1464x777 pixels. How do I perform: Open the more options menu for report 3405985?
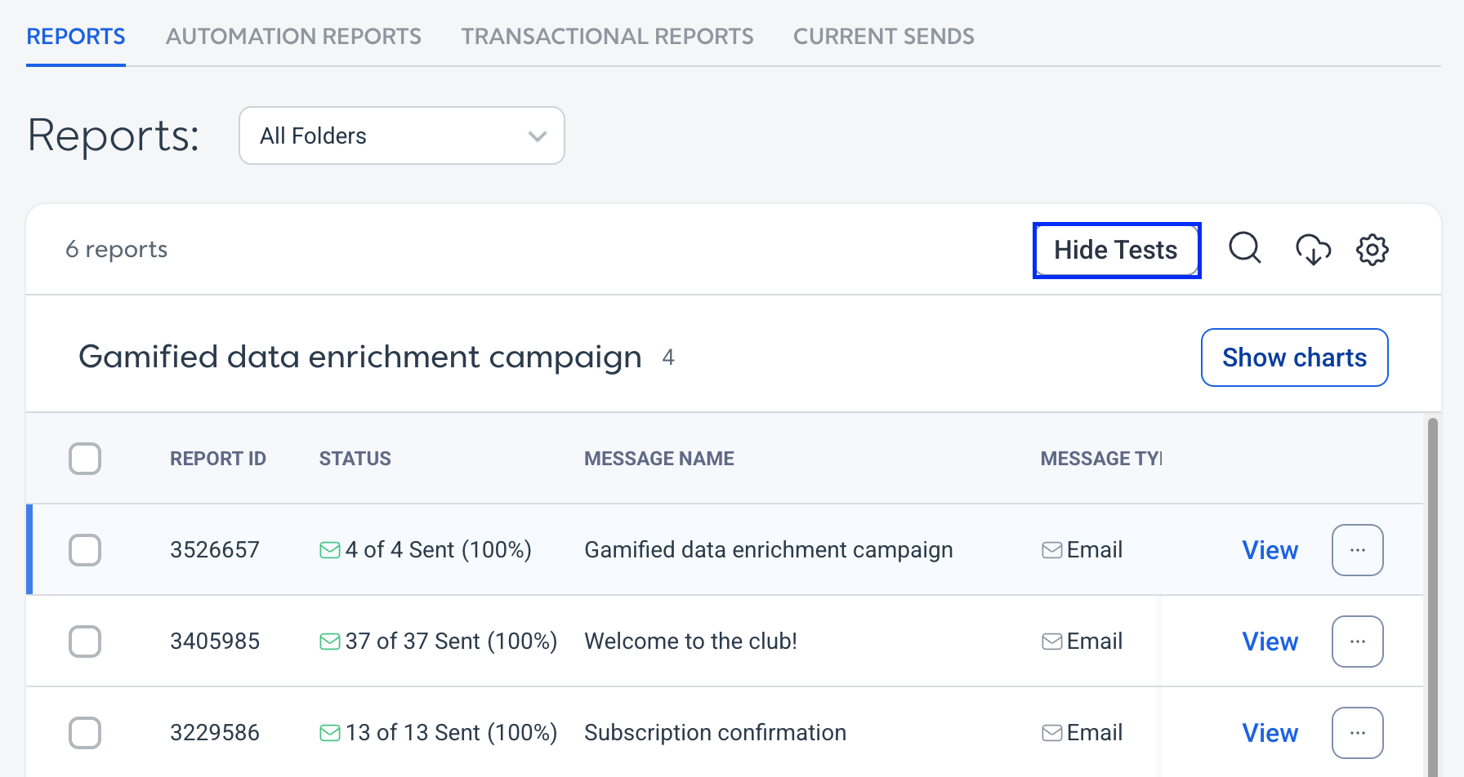(x=1358, y=642)
